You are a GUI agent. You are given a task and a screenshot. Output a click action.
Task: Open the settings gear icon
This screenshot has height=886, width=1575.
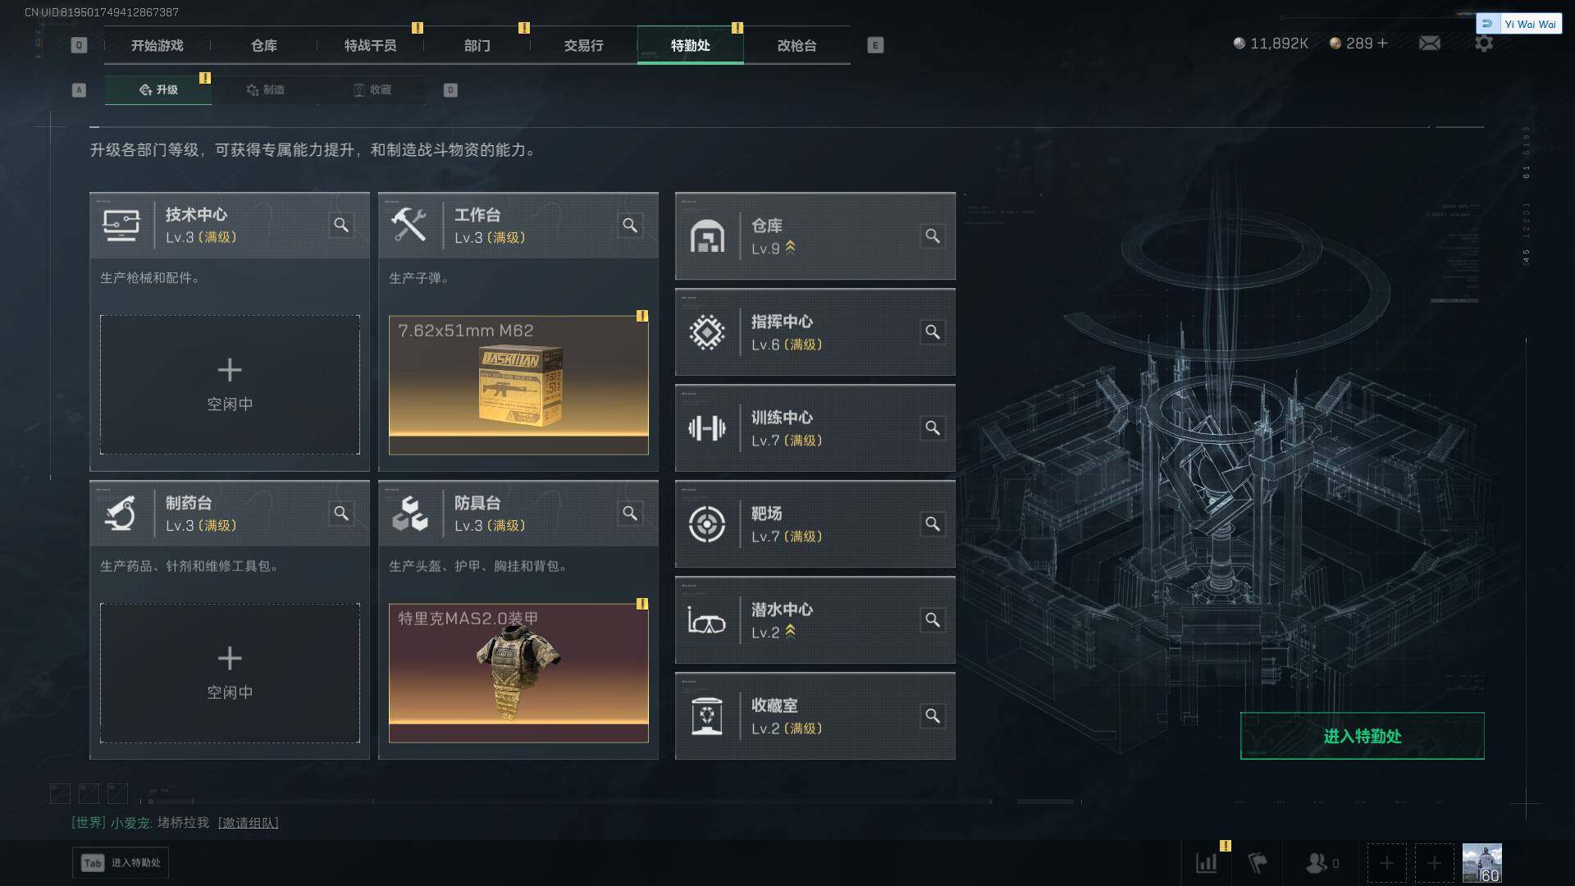[x=1483, y=43]
